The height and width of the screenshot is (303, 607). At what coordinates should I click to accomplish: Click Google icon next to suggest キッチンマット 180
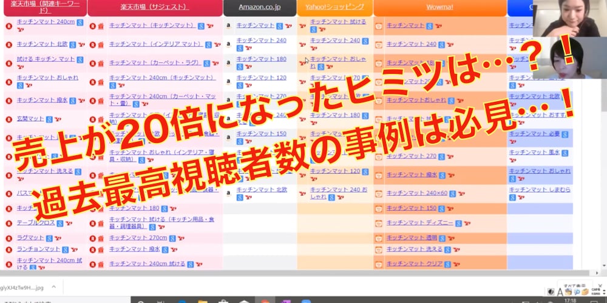pyautogui.click(x=164, y=208)
